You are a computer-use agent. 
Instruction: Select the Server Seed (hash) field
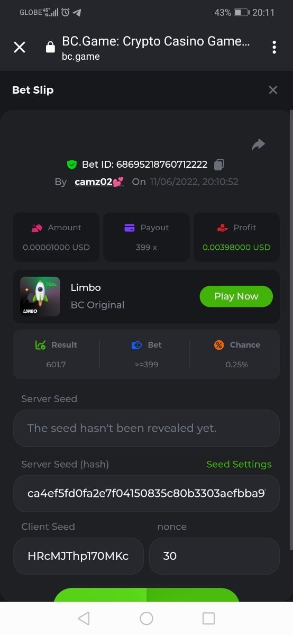tap(146, 493)
